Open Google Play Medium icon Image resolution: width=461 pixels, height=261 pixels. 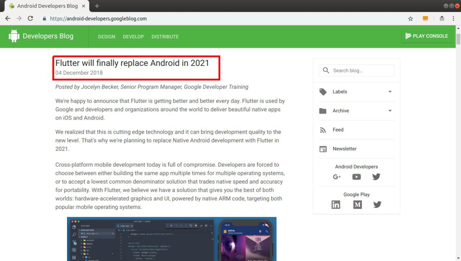pos(358,204)
